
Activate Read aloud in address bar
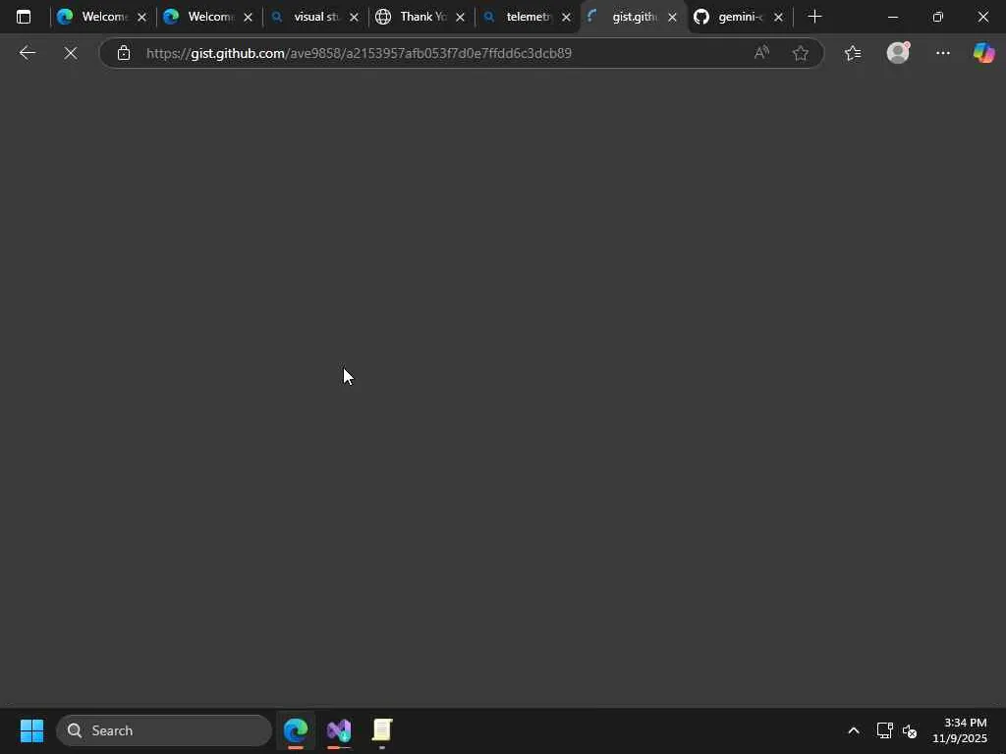tap(761, 53)
